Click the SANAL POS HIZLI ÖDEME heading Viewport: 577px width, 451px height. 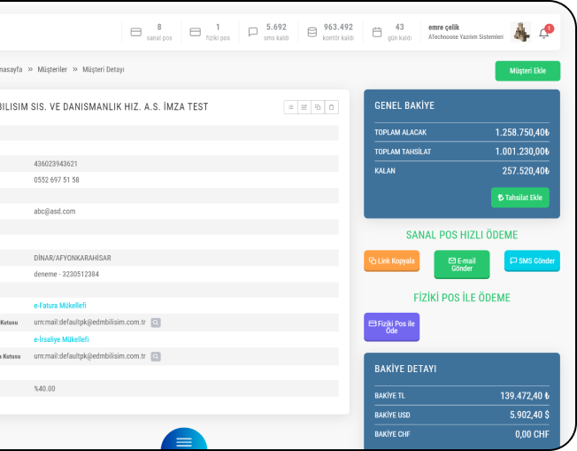(462, 235)
